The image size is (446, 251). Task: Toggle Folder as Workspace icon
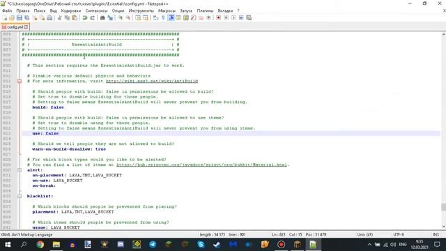pyautogui.click(x=201, y=18)
